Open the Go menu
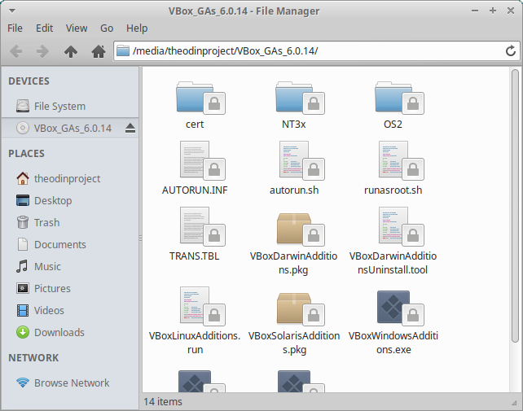The height and width of the screenshot is (411, 523). point(107,28)
